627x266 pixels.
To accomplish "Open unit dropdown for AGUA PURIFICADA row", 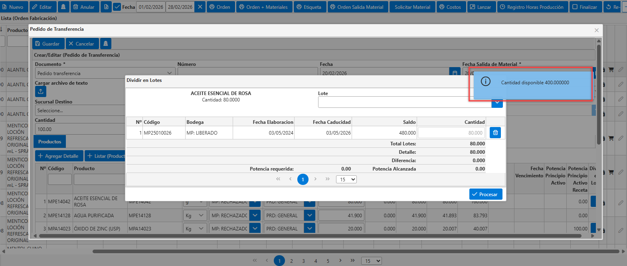I will click(201, 215).
